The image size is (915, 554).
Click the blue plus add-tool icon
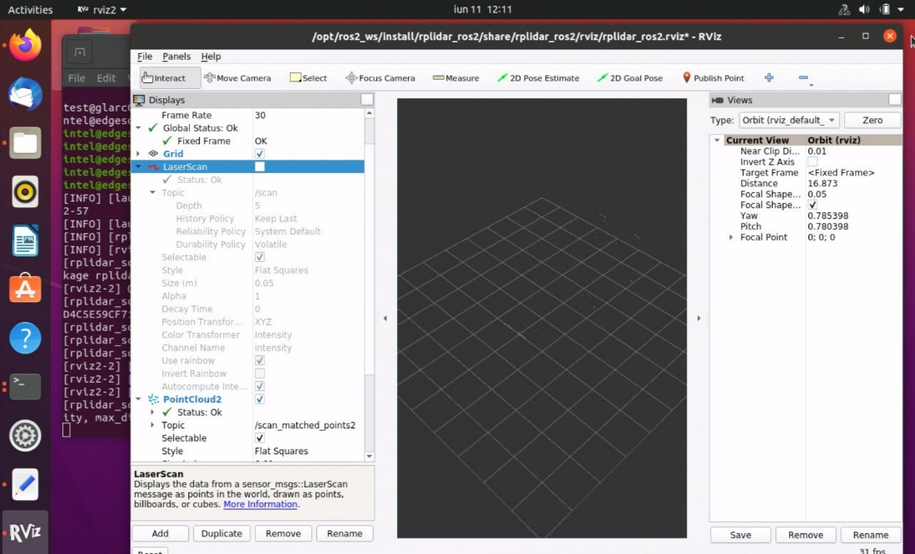click(769, 77)
